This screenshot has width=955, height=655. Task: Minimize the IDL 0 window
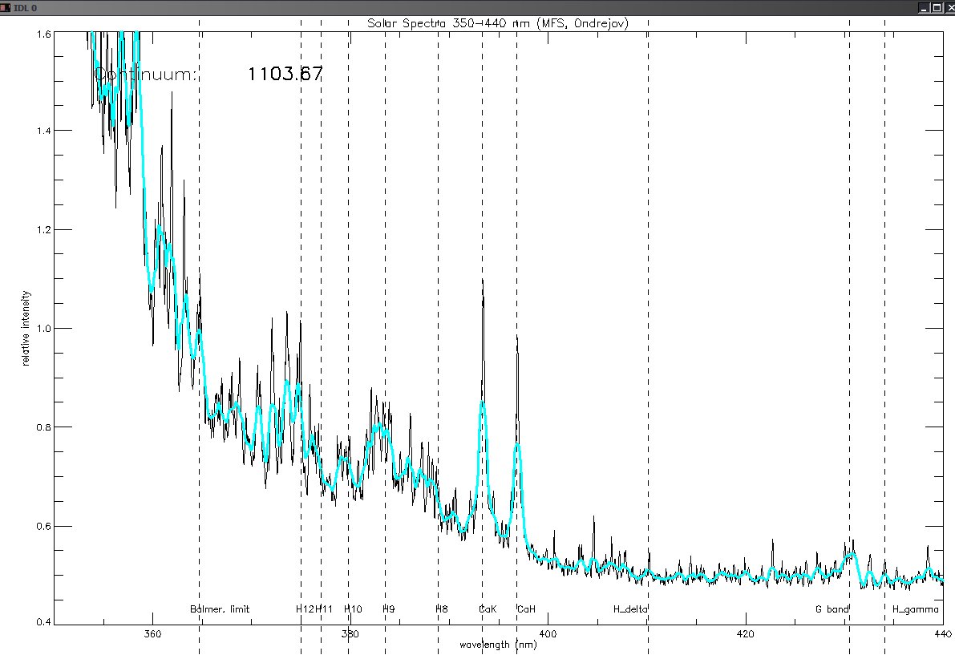click(924, 8)
